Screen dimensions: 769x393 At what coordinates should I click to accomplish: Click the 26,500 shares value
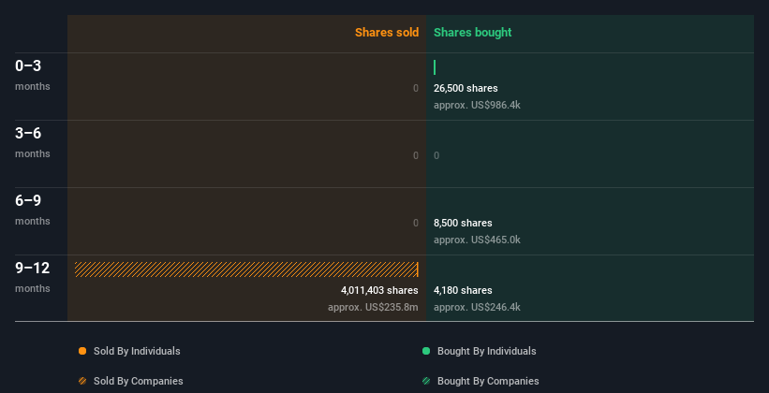click(466, 88)
